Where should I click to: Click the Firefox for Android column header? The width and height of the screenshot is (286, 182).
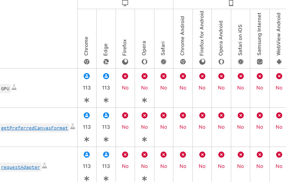[x=202, y=38]
